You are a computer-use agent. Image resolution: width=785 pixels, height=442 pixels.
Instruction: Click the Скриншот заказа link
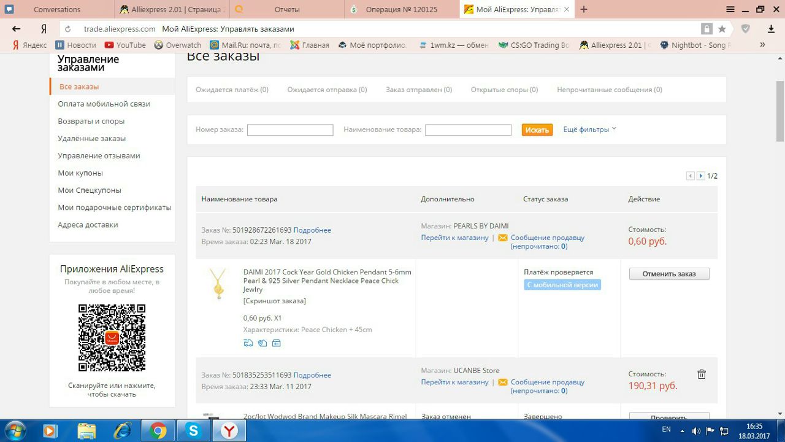[274, 301]
